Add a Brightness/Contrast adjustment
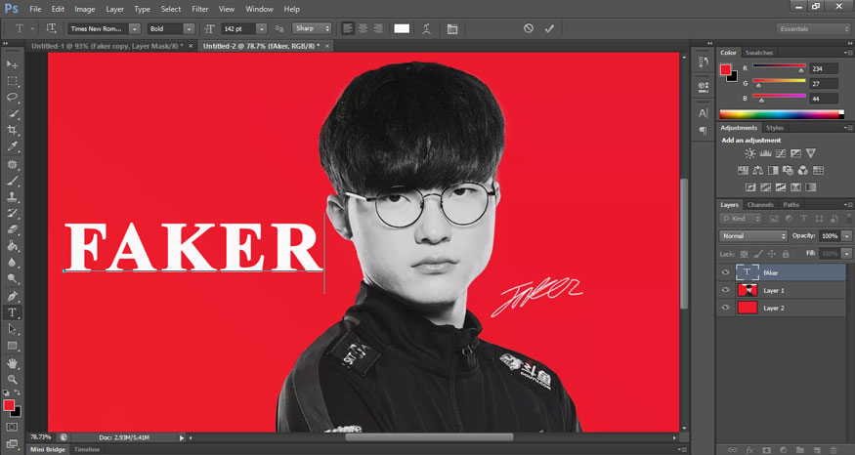Image resolution: width=855 pixels, height=455 pixels. click(750, 153)
